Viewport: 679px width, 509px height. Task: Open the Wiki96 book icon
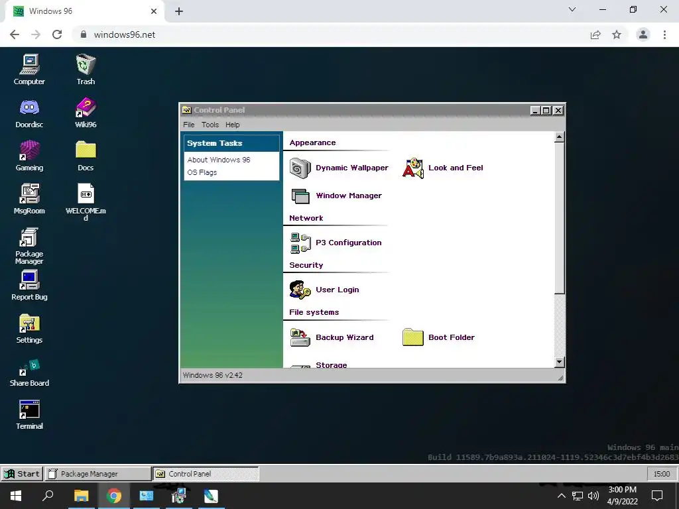pos(86,113)
